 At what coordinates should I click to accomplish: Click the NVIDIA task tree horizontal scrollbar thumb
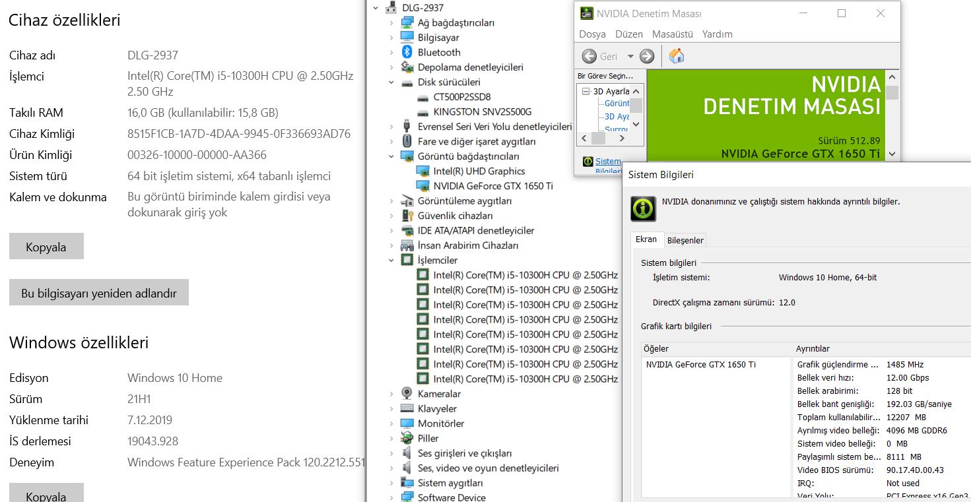[598, 139]
